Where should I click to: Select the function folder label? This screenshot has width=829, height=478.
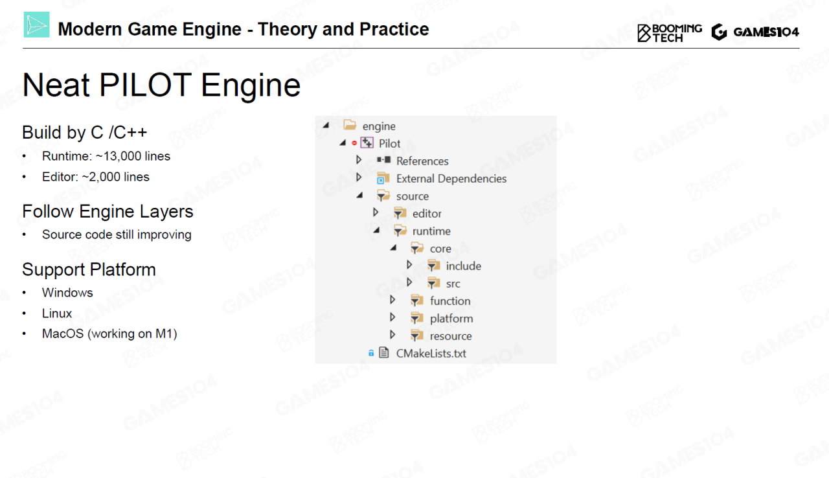coord(450,301)
